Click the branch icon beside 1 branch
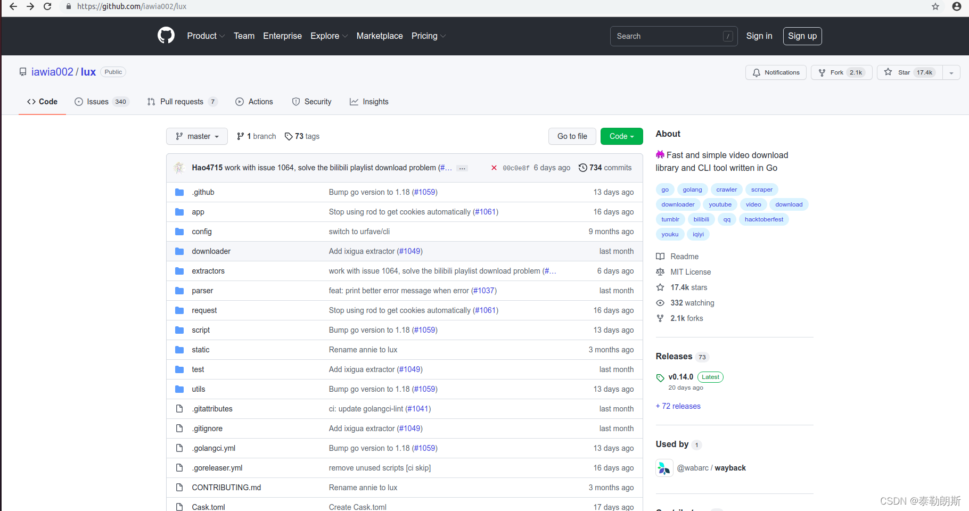This screenshot has width=969, height=511. coord(241,136)
